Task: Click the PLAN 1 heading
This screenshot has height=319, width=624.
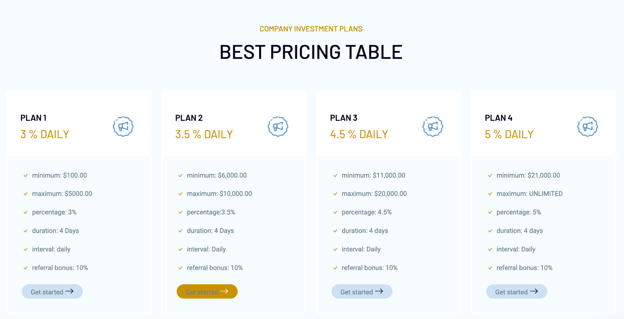Action: [x=34, y=118]
